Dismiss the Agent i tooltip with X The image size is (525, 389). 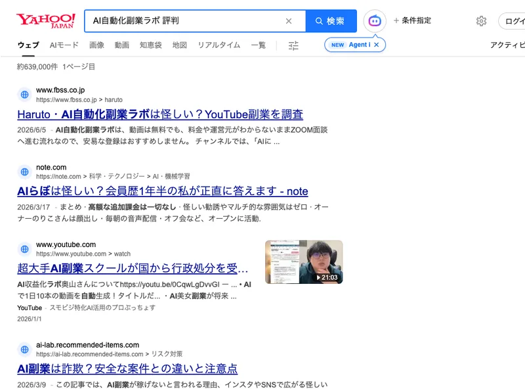tap(377, 45)
